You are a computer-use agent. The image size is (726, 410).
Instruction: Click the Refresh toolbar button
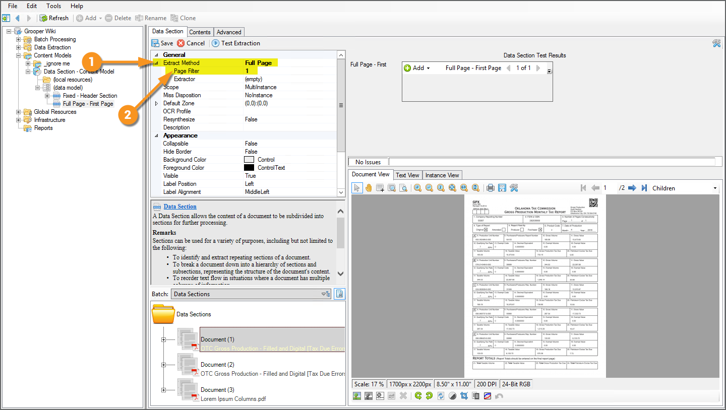pos(54,18)
